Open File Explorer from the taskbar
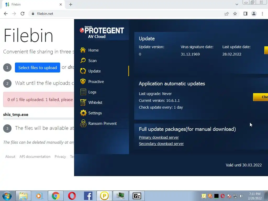This screenshot has height=201, width=268. (23, 196)
